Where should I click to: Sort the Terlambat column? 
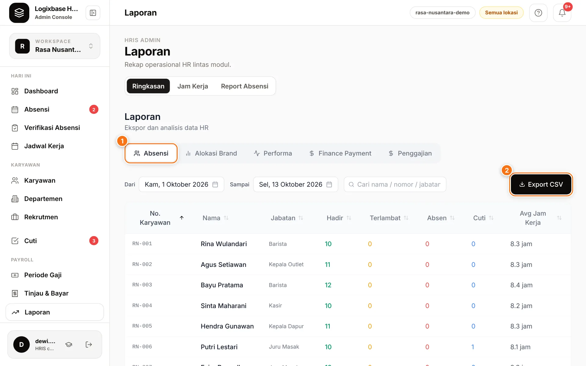point(406,218)
